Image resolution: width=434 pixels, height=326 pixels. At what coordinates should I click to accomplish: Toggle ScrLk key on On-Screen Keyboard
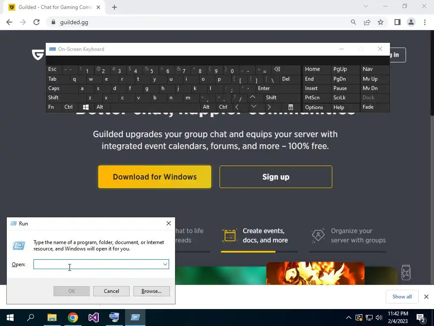pyautogui.click(x=345, y=98)
